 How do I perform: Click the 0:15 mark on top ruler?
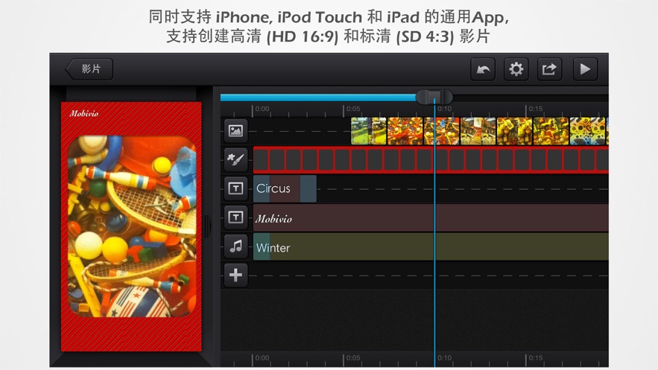point(535,109)
